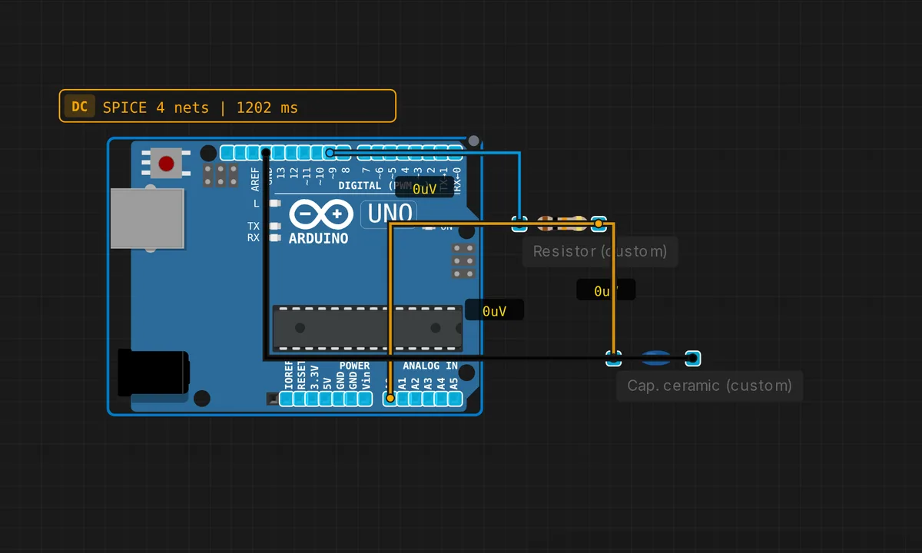Click the black wire endpoint on GND header
Image resolution: width=922 pixels, height=553 pixels.
pyautogui.click(x=266, y=153)
